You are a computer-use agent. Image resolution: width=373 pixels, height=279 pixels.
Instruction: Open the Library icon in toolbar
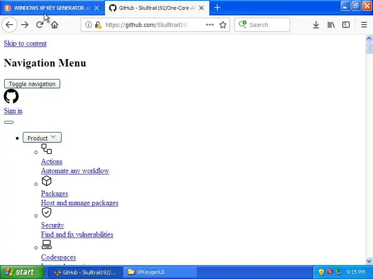(331, 25)
